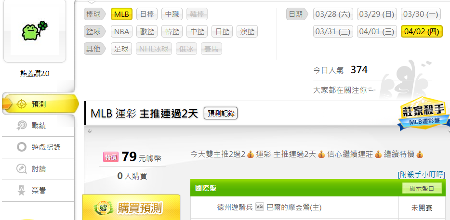The image size is (450, 220).
Task: Open the 討論 discussion icon in sidebar
Action: point(22,168)
